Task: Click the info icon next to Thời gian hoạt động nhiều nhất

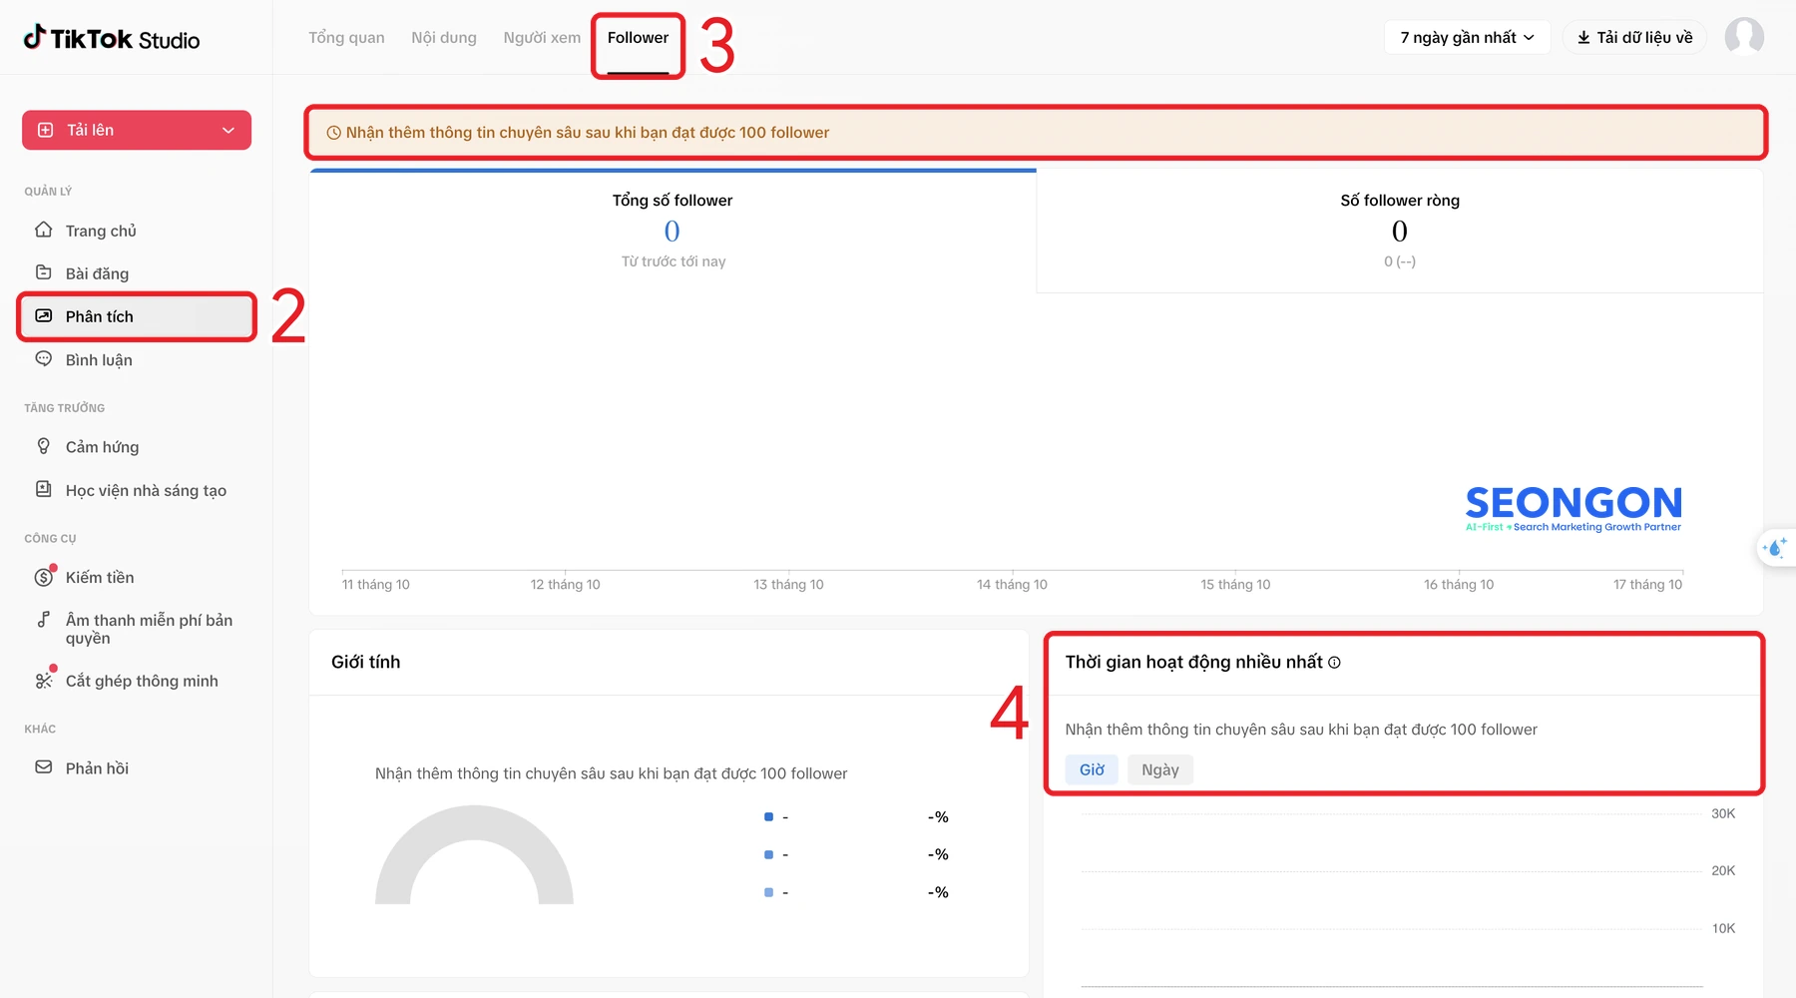Action: [1334, 663]
